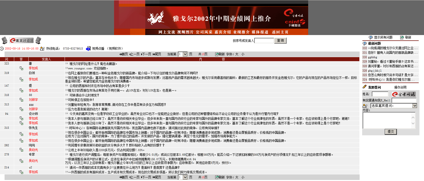
Task: Focus the E_Mail notification field
Action: (404, 100)
